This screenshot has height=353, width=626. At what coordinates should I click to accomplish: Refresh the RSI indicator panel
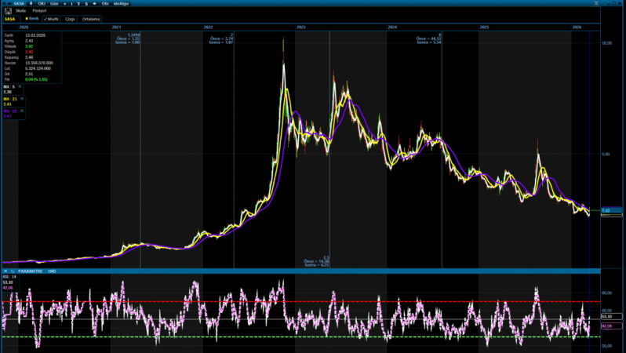11,271
